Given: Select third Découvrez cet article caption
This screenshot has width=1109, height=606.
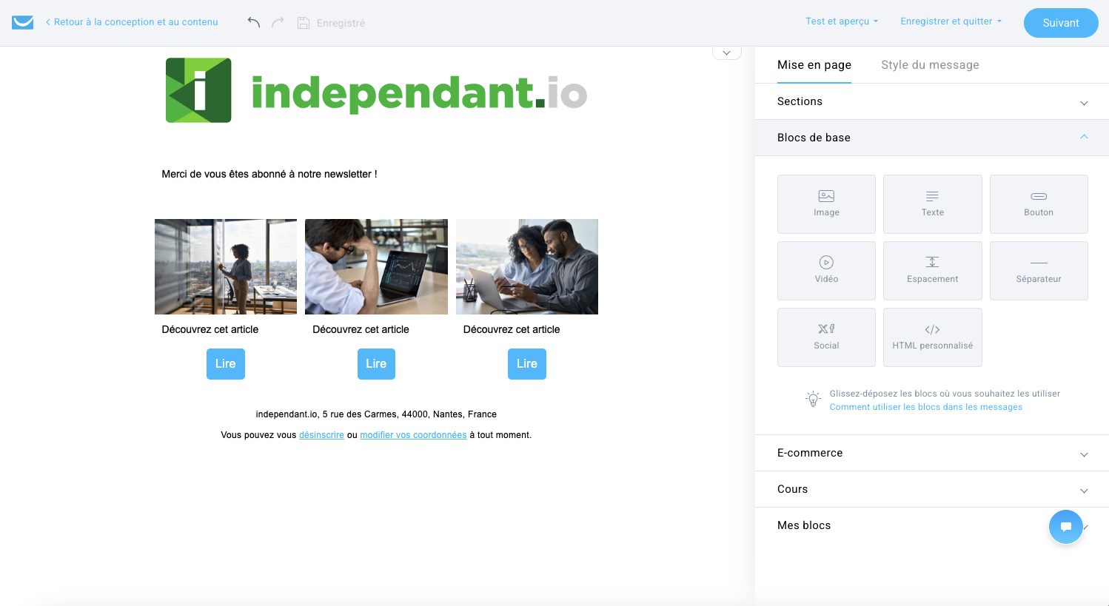Looking at the screenshot, I should point(512,329).
